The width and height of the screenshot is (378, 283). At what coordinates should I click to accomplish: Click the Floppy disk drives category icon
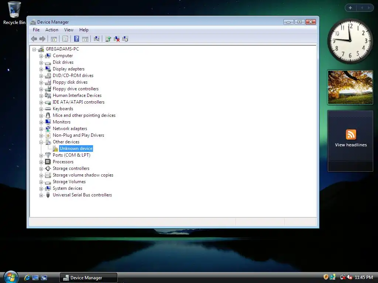pyautogui.click(x=48, y=82)
